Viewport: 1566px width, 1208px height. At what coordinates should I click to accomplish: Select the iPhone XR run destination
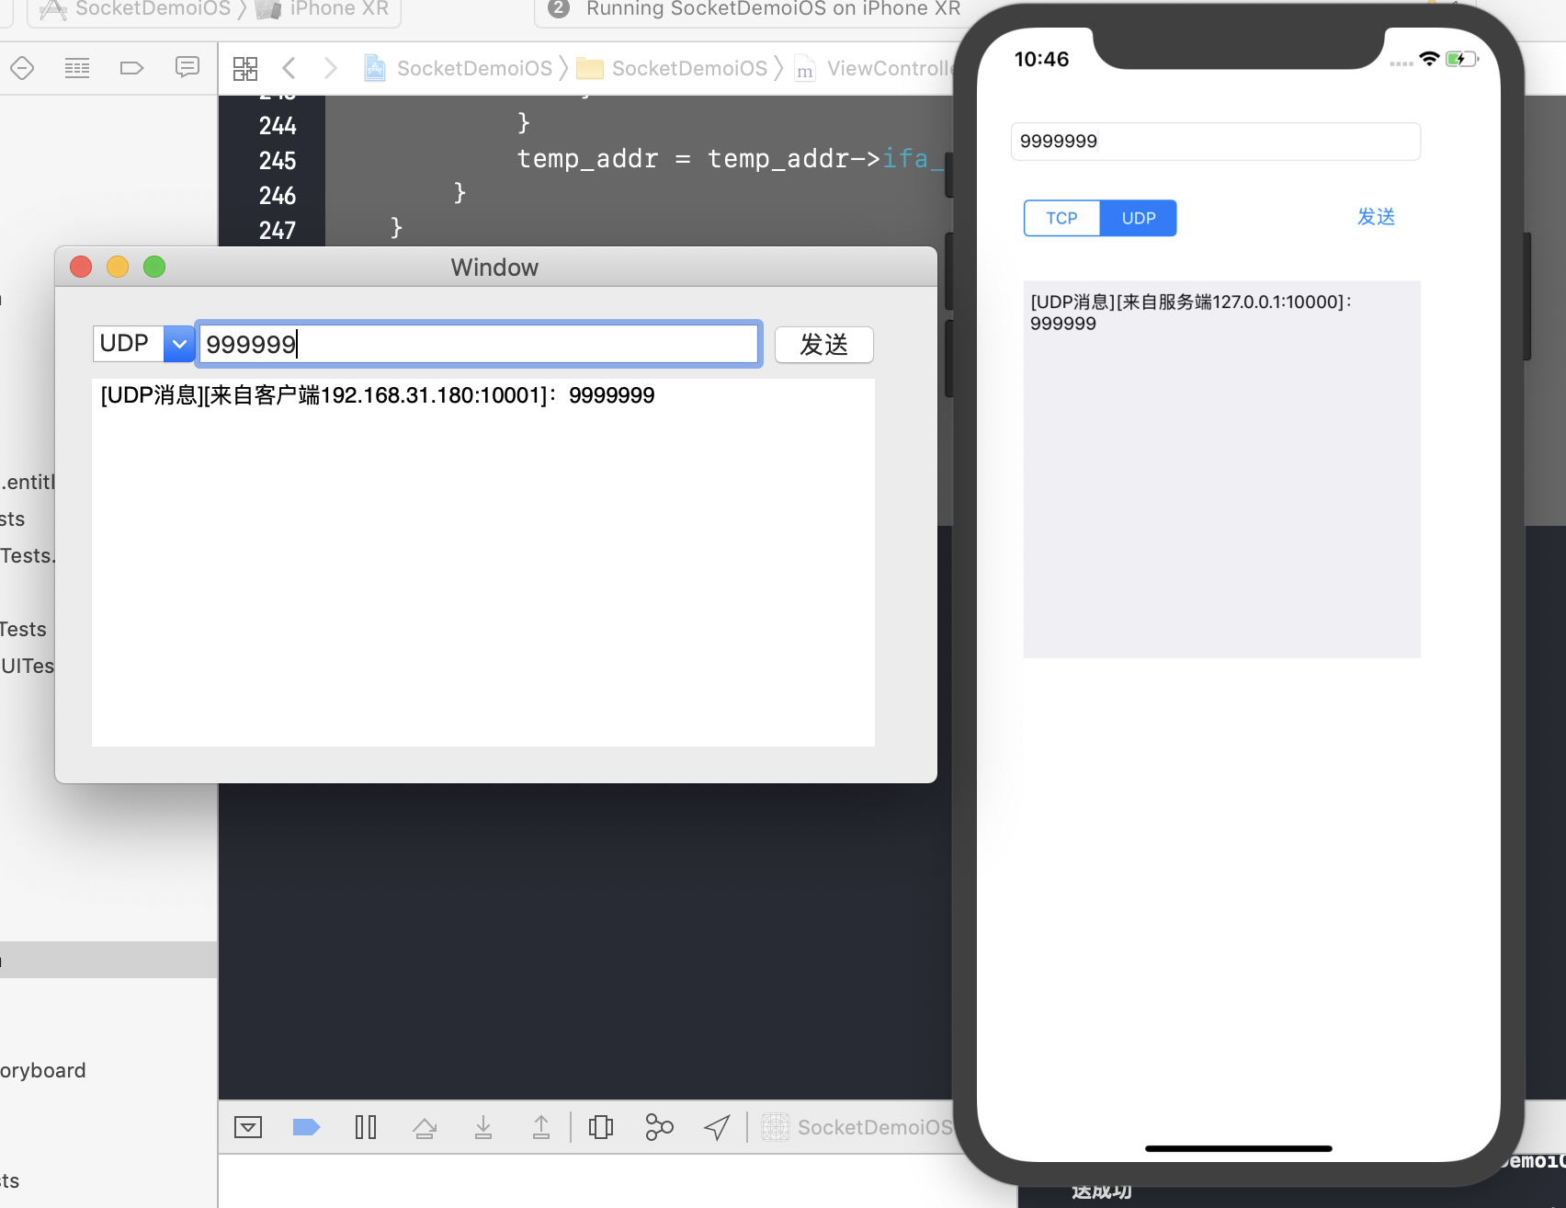pos(323,9)
